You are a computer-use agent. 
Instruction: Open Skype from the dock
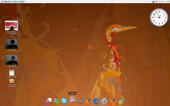coord(64,101)
